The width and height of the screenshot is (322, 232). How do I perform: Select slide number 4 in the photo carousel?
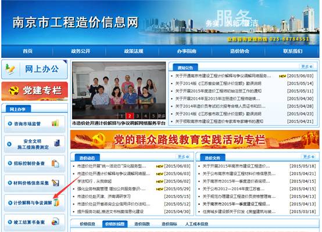pos(146,116)
